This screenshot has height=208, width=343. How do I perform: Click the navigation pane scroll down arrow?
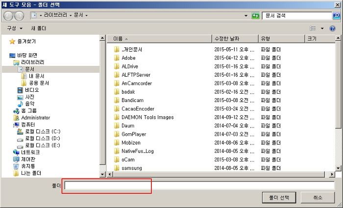click(x=102, y=174)
